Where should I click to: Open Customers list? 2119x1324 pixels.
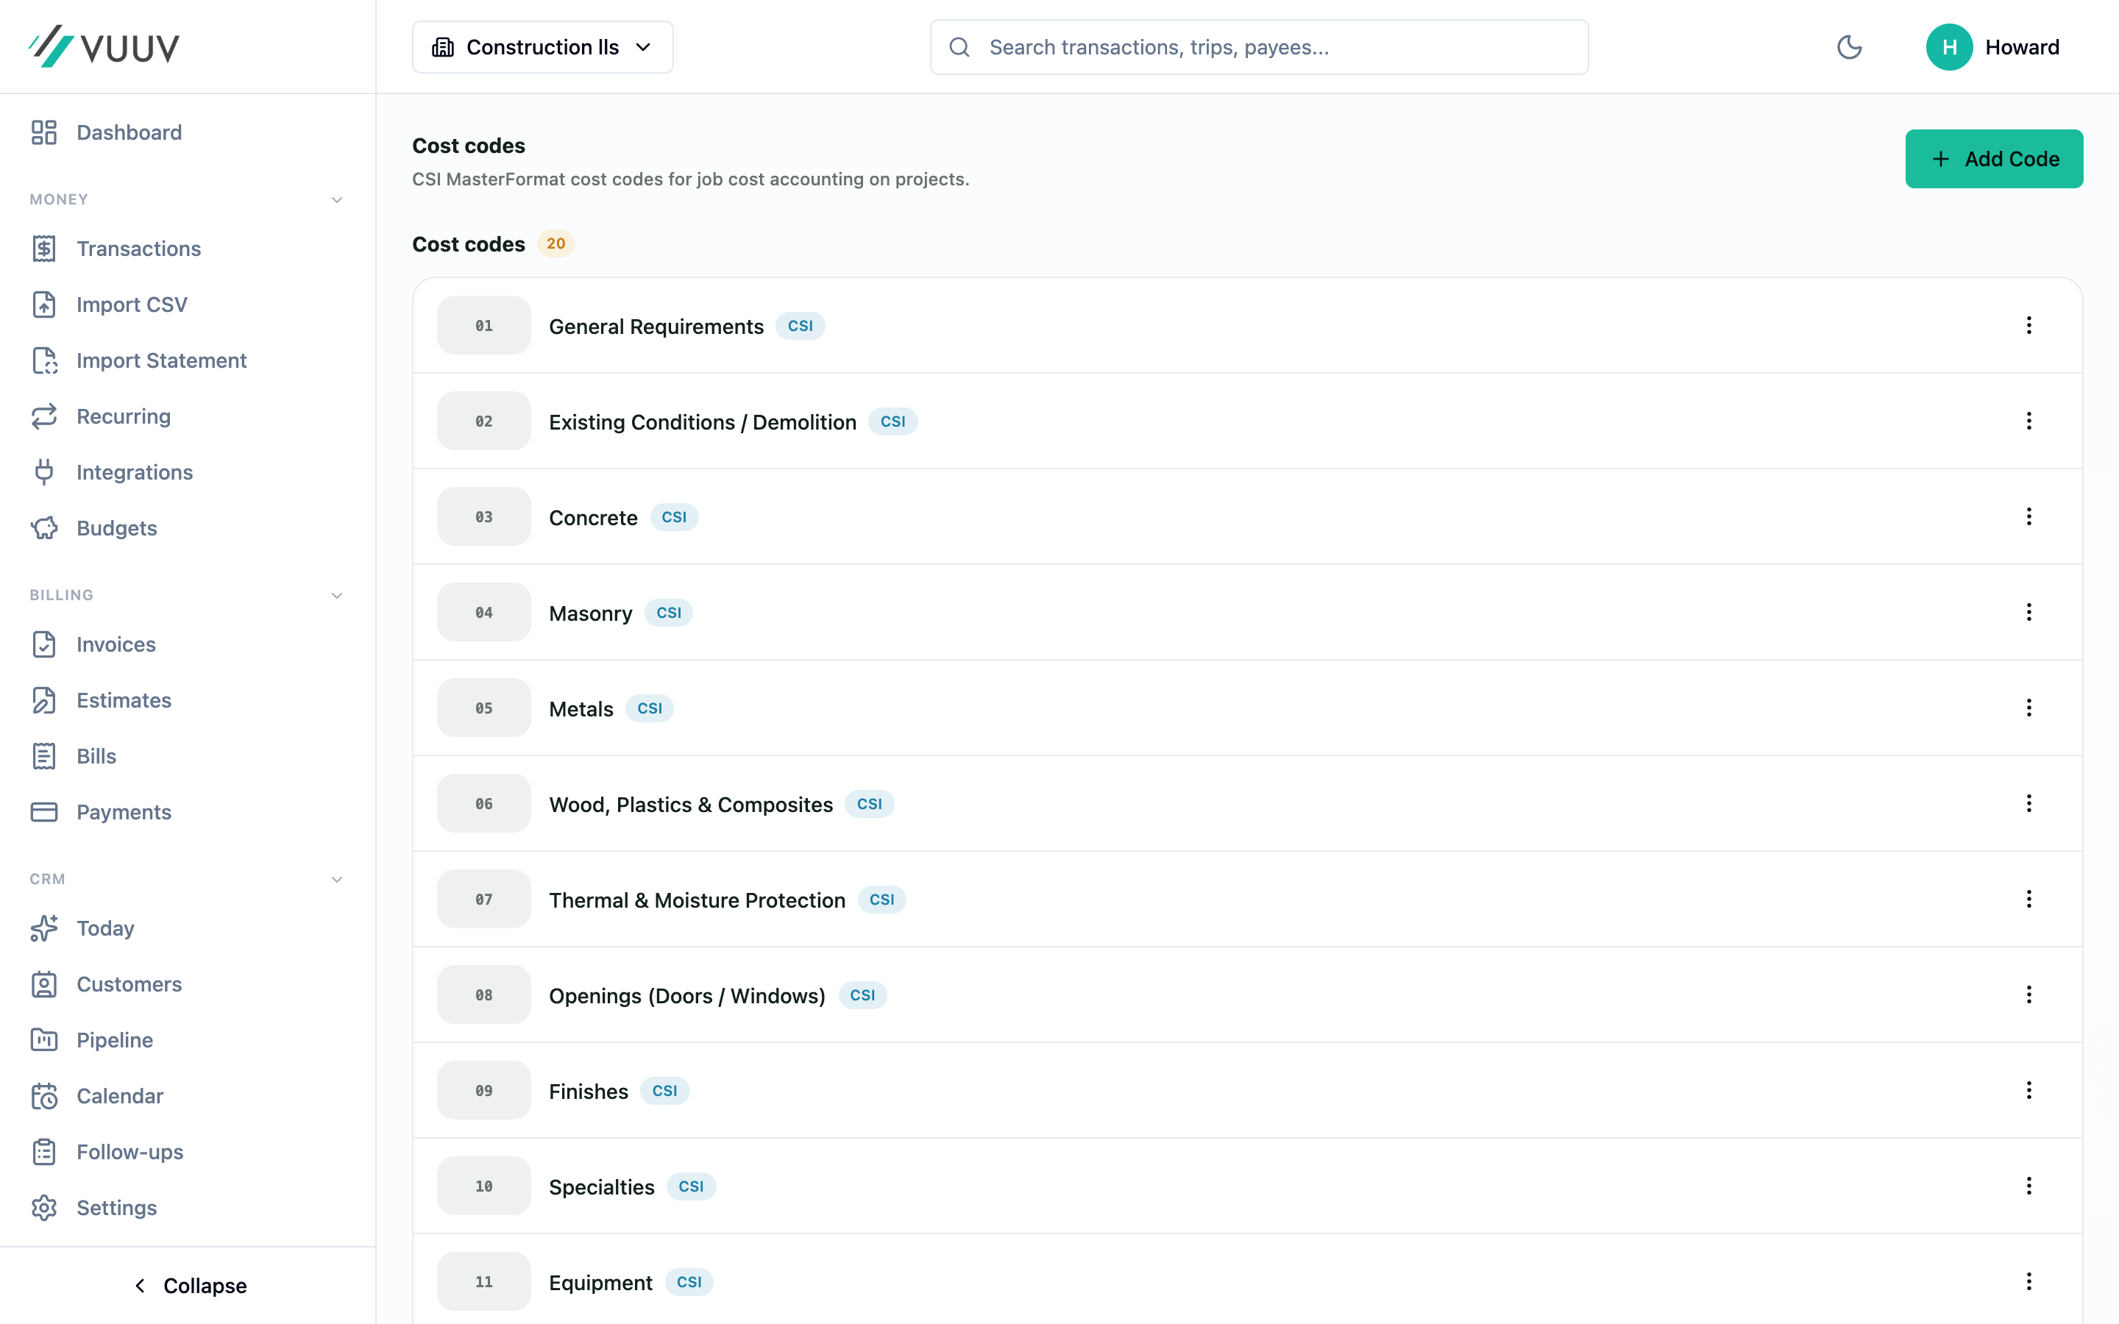click(106, 984)
